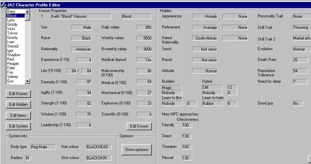Click the Friendly effectiveness field 100
The image size is (311, 164).
pyautogui.click(x=187, y=125)
